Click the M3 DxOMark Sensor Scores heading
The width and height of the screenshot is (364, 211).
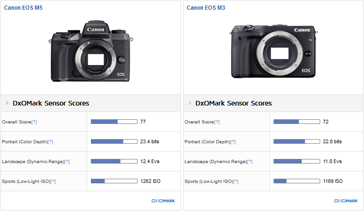coord(233,103)
